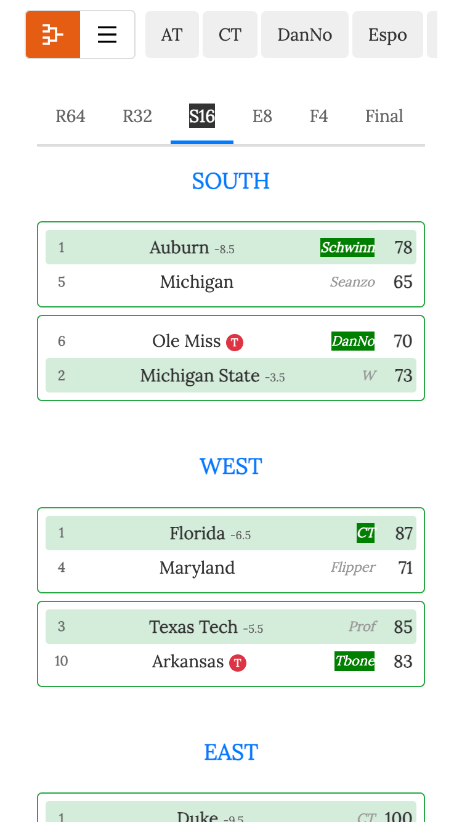This screenshot has height=822, width=462.
Task: Open the Final round tab
Action: tap(384, 116)
